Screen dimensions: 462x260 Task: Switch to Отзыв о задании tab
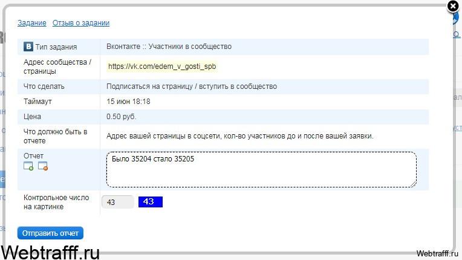point(81,23)
